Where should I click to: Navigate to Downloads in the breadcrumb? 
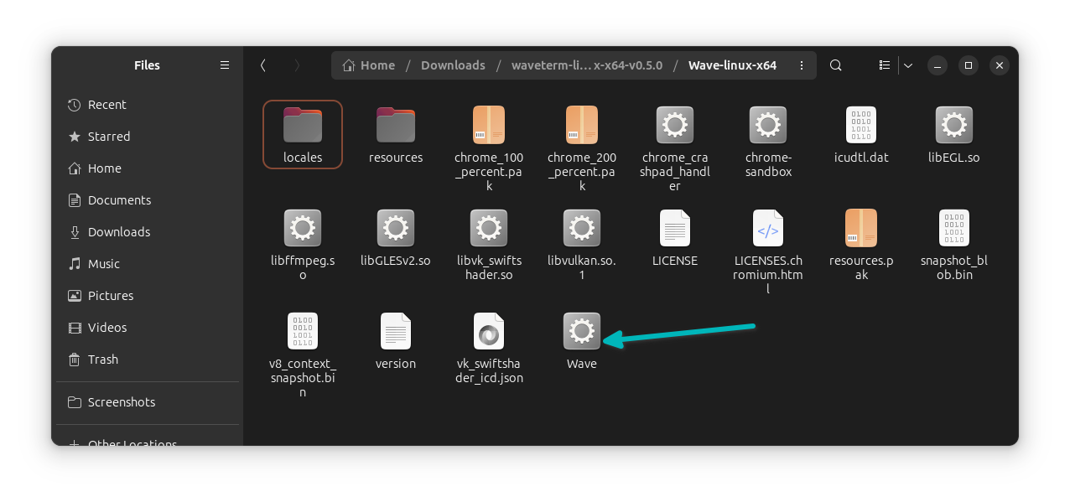[x=453, y=65]
